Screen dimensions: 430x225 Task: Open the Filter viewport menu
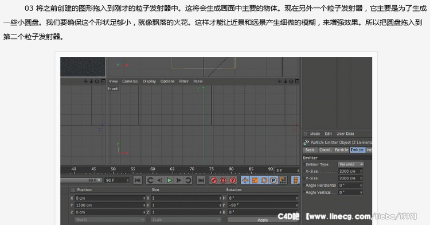click(184, 82)
